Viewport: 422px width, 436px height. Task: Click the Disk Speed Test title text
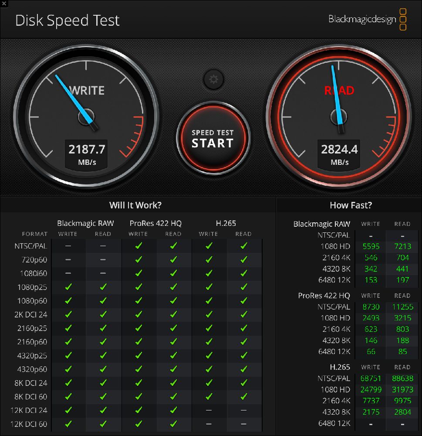point(68,20)
